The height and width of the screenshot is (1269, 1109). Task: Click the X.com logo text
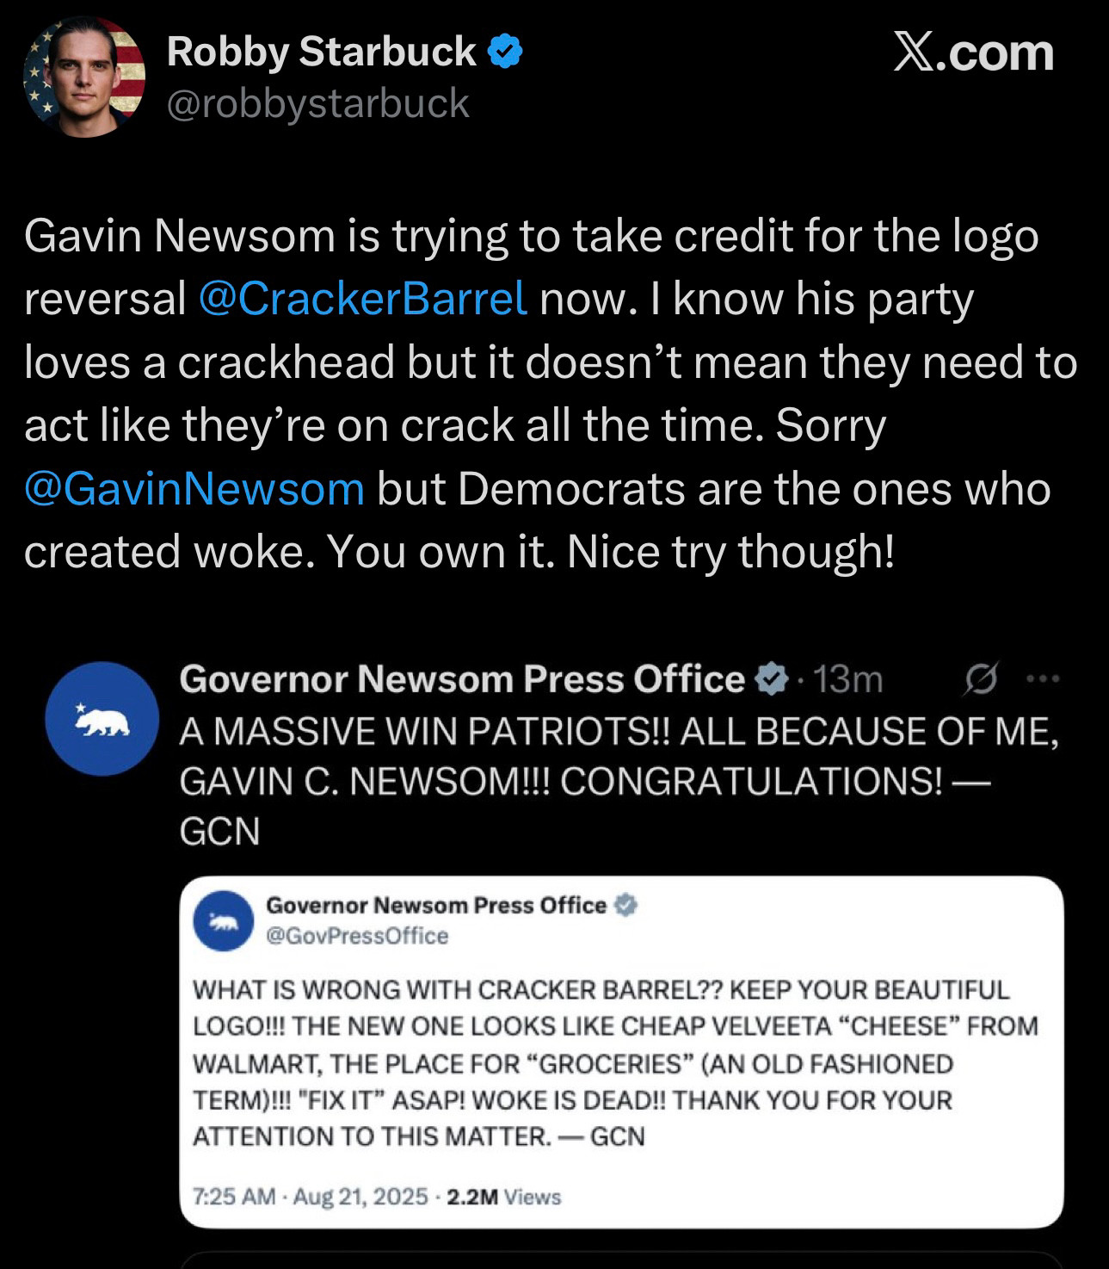[973, 52]
